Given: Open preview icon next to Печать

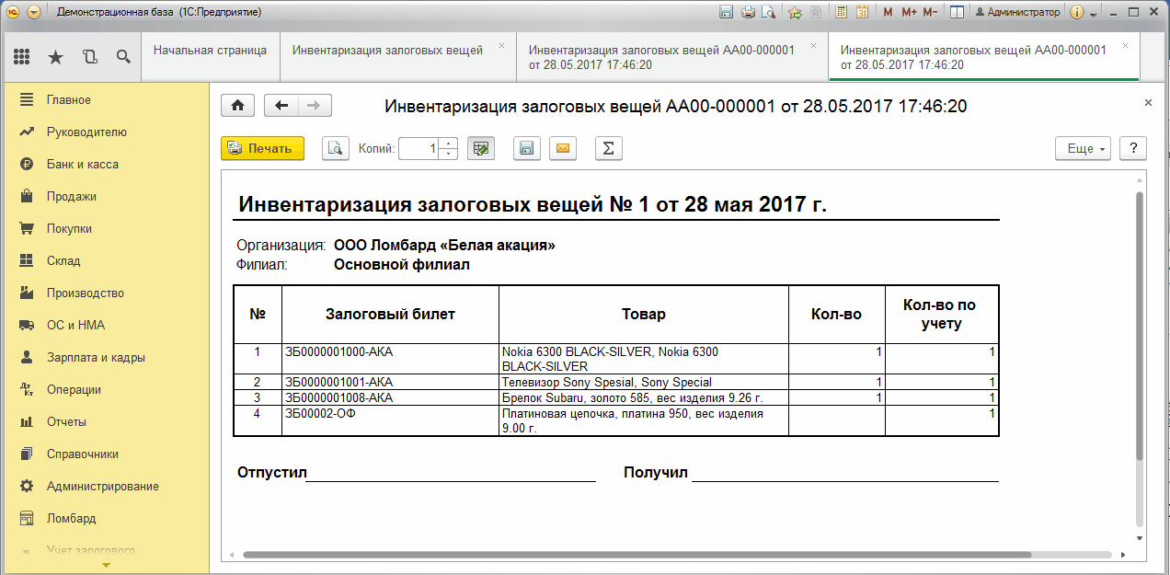Looking at the screenshot, I should pyautogui.click(x=336, y=148).
